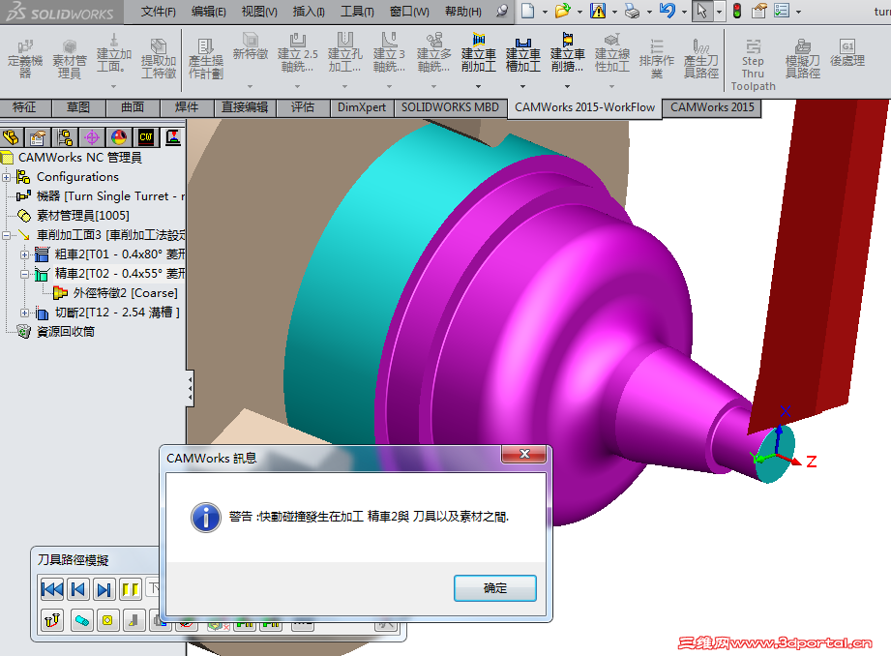Open the ConfigurationManager panel icon
This screenshot has width=891, height=656.
(65, 137)
